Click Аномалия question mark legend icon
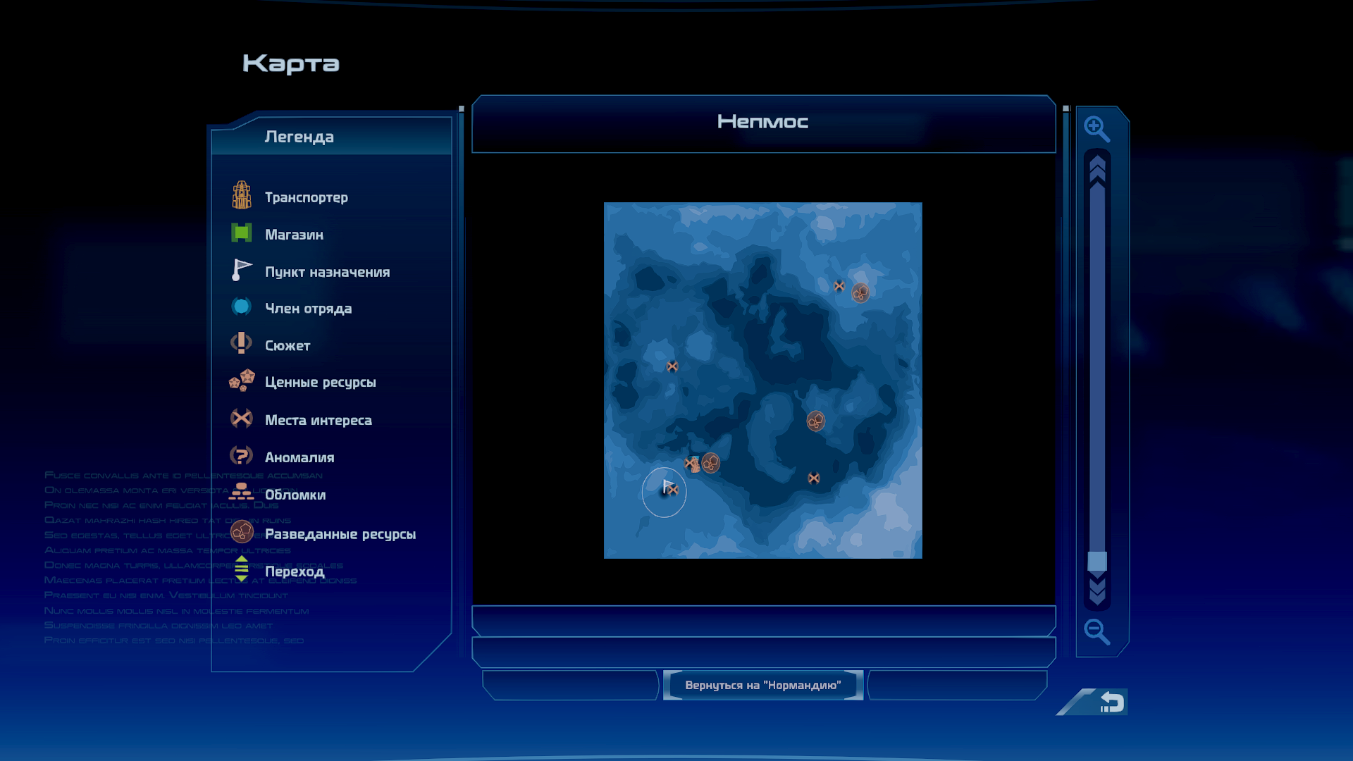Image resolution: width=1353 pixels, height=761 pixels. coord(241,456)
